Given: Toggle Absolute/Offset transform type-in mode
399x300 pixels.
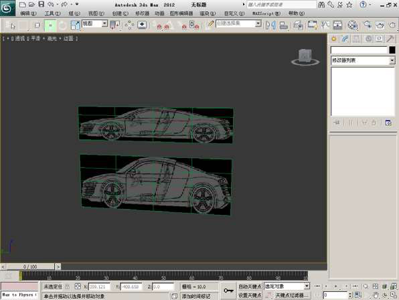Looking at the screenshot, I should click(78, 287).
